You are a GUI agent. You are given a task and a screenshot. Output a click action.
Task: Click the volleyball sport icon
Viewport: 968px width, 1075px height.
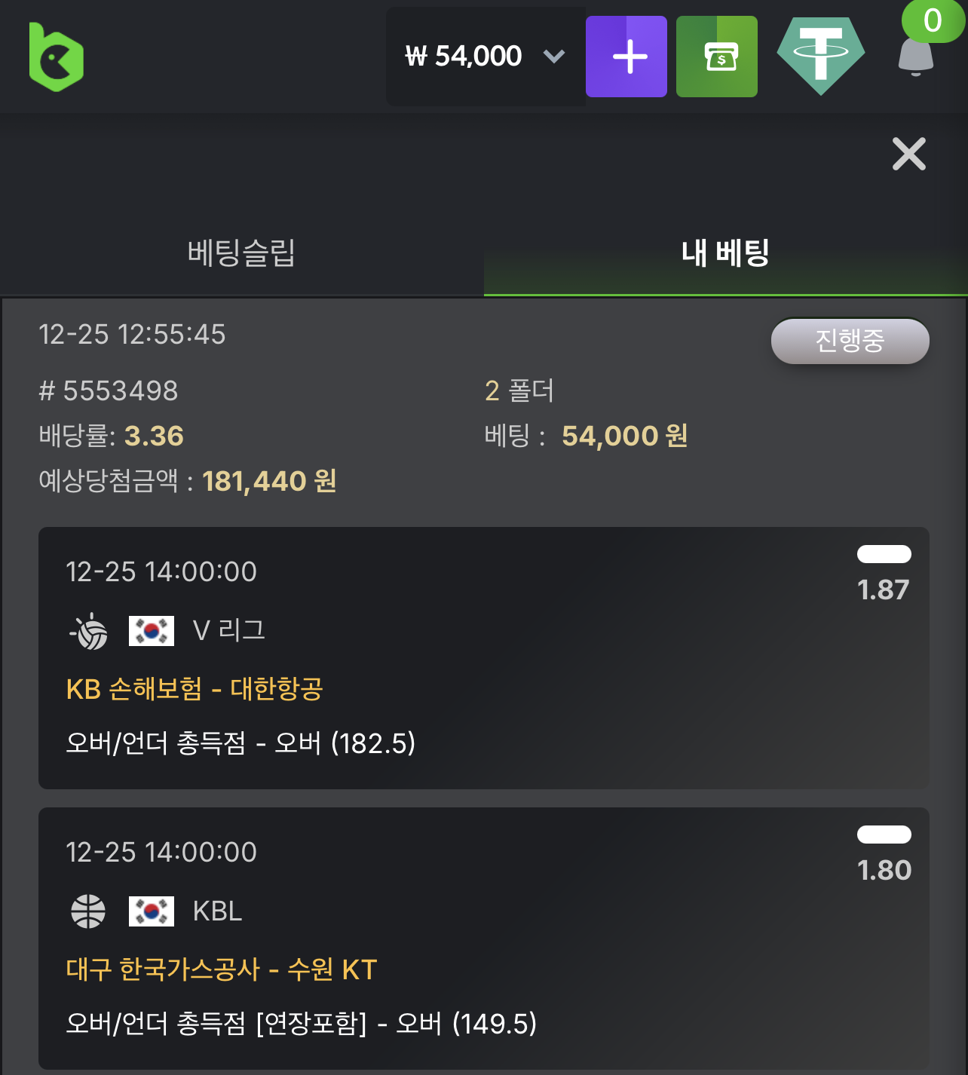[x=90, y=631]
